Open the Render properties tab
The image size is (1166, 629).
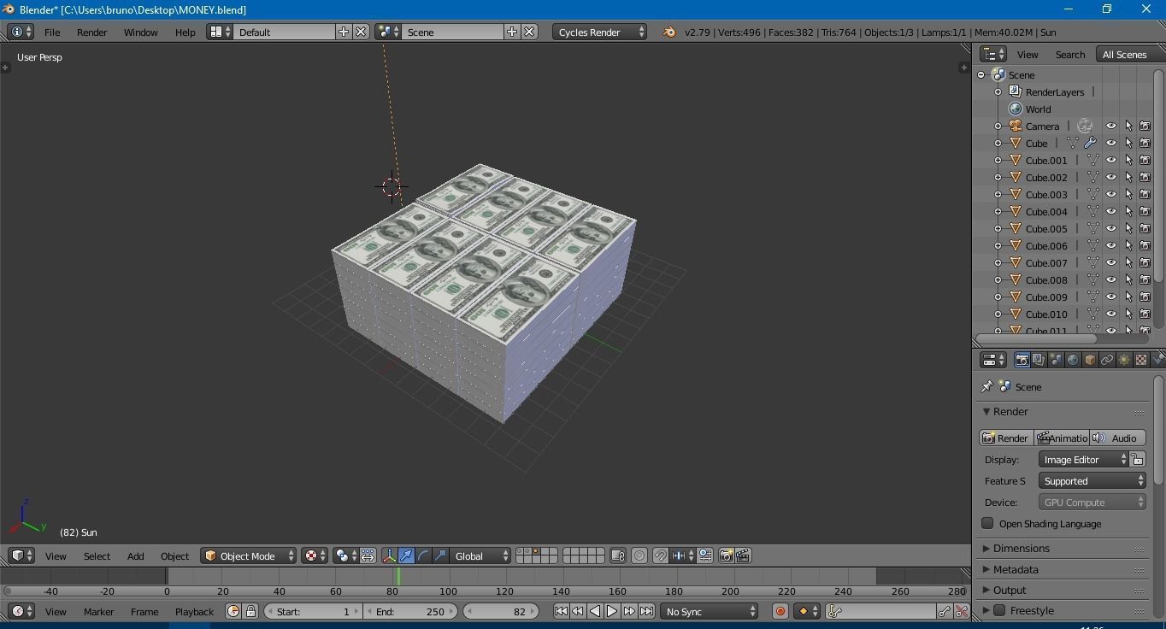tap(1023, 360)
